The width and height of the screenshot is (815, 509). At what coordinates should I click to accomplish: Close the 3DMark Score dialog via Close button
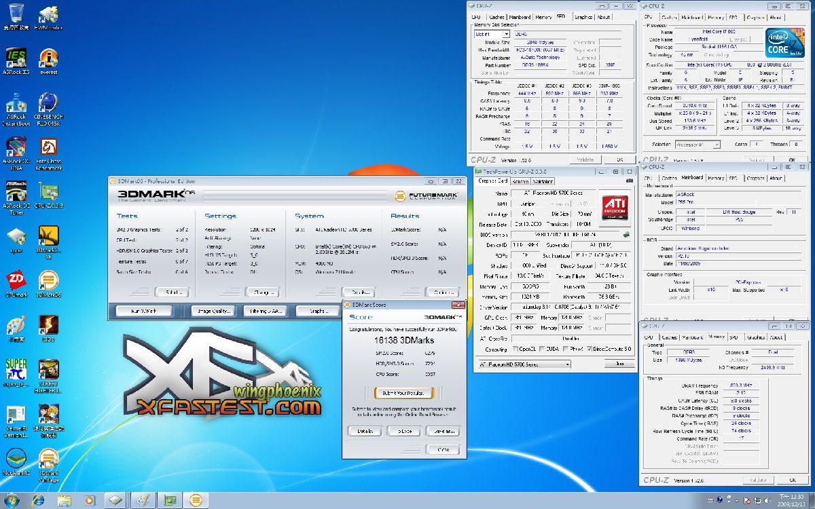(x=443, y=449)
